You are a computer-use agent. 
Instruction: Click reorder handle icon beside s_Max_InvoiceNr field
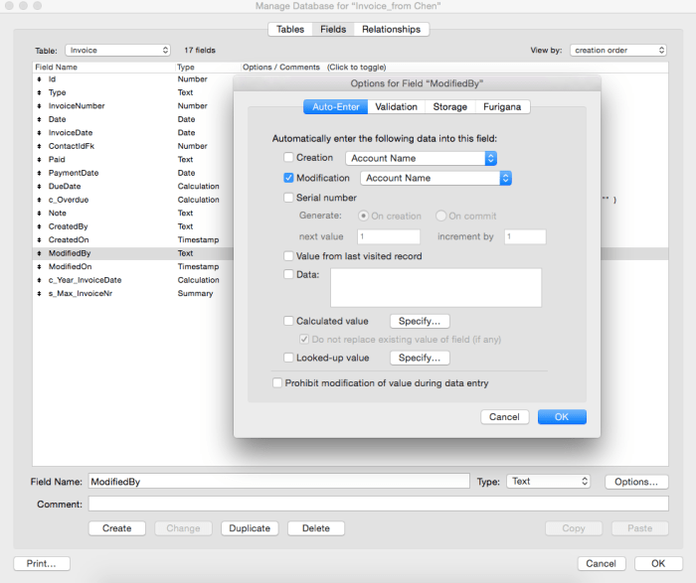(x=38, y=294)
